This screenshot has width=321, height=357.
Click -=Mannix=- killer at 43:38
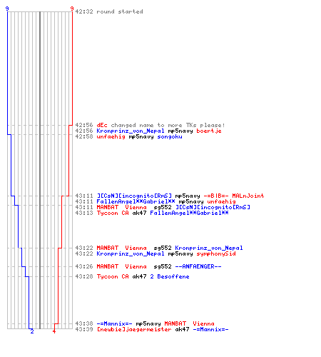pos(114,323)
